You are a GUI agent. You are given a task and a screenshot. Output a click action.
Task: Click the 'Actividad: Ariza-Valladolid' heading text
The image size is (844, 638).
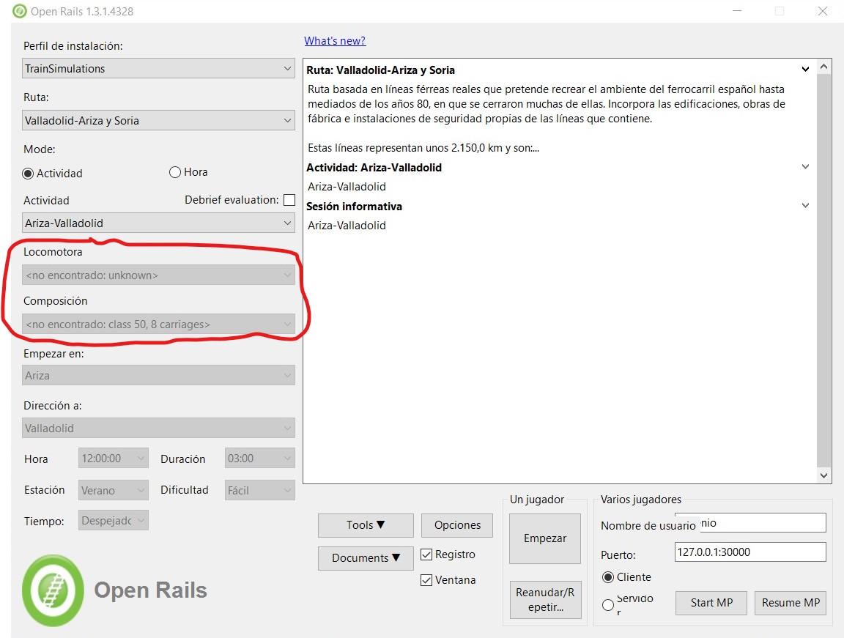click(374, 167)
